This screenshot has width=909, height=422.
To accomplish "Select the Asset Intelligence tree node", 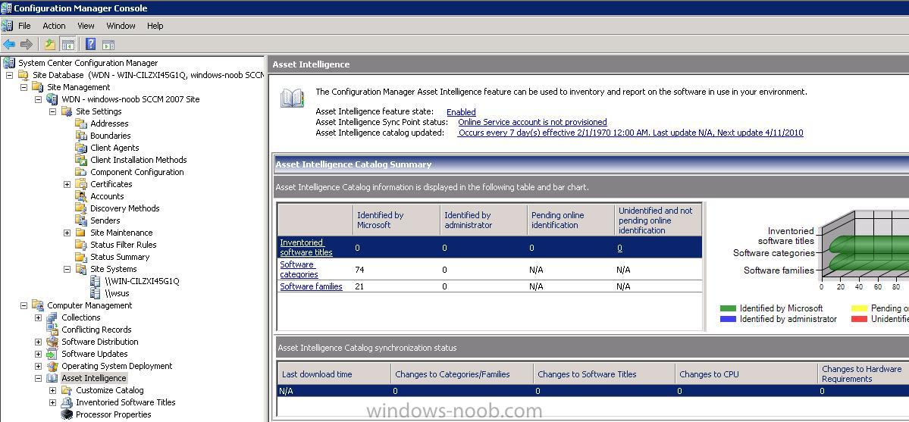I will point(93,379).
